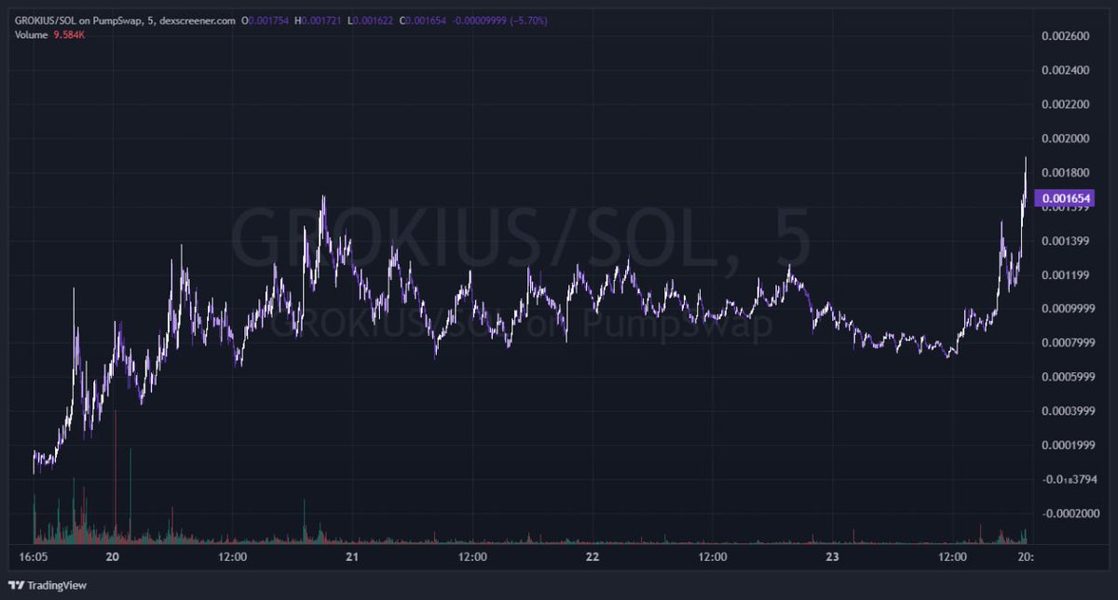Click the 0.002000 price axis label
Screen dimensions: 1118x600
click(x=1065, y=139)
